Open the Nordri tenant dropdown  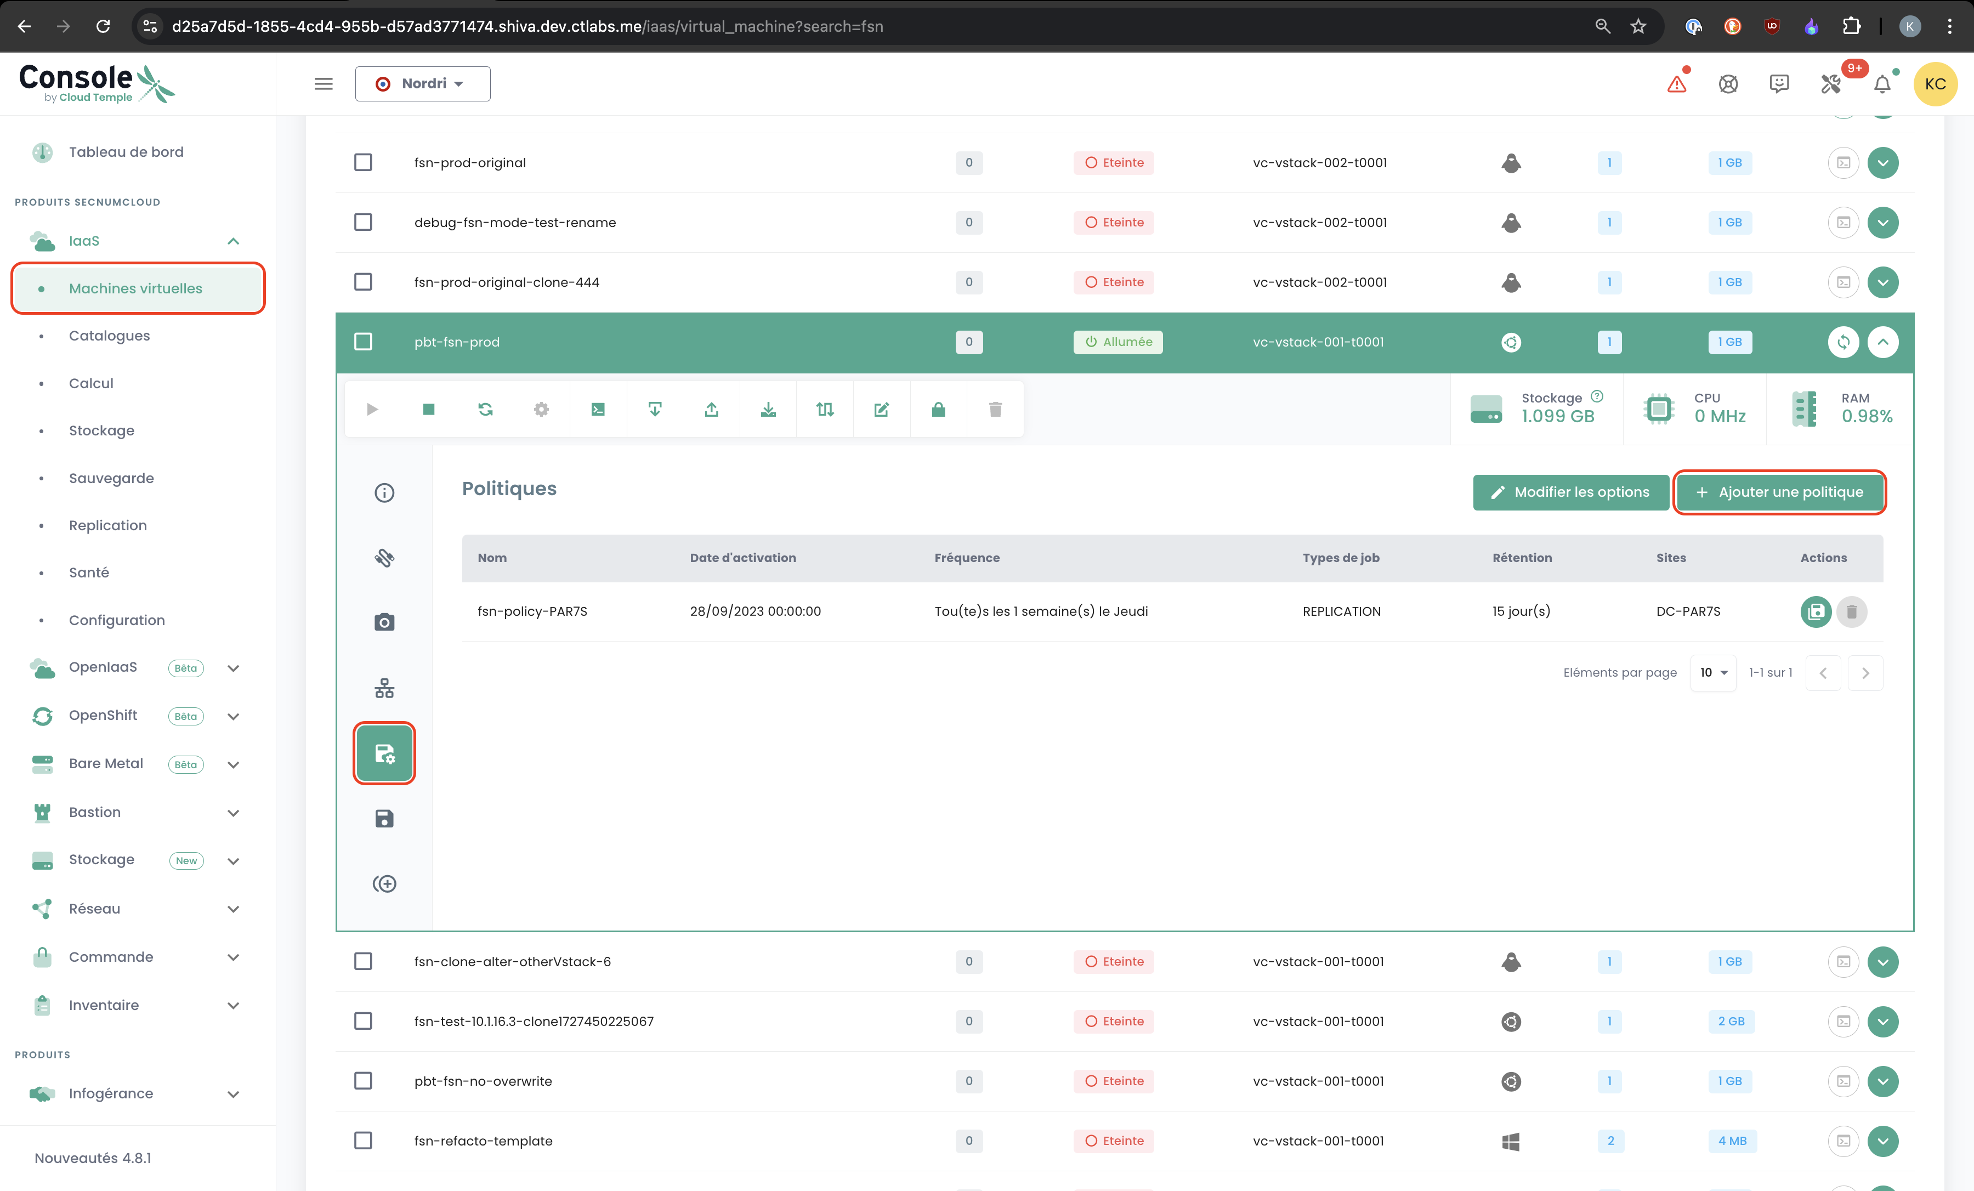[422, 84]
